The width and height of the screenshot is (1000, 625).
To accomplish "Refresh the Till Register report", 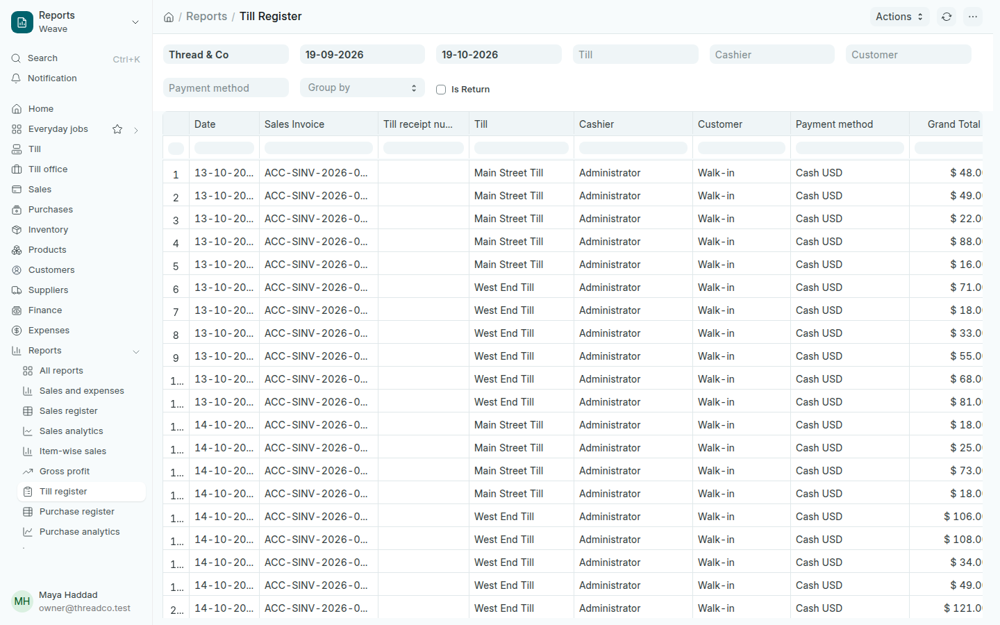I will [947, 17].
